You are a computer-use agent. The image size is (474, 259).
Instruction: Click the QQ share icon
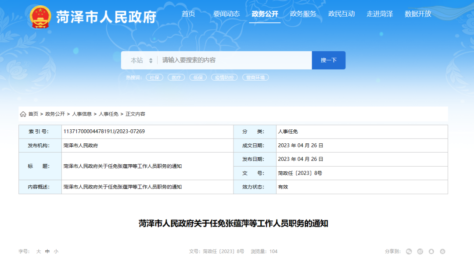coord(431,252)
